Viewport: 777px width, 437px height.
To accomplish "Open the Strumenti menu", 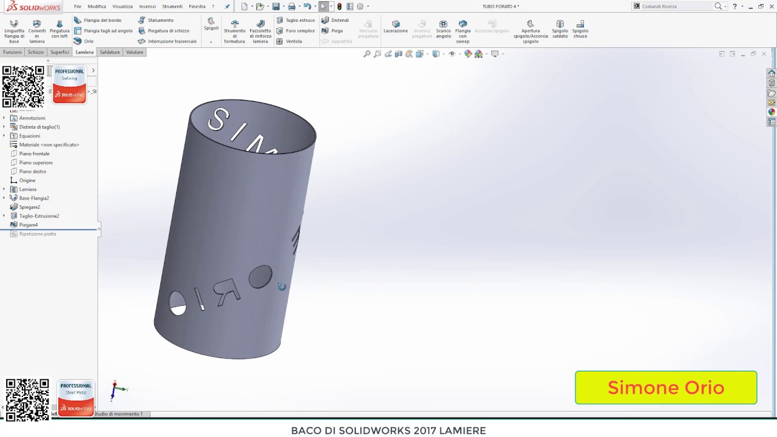I will (x=172, y=6).
